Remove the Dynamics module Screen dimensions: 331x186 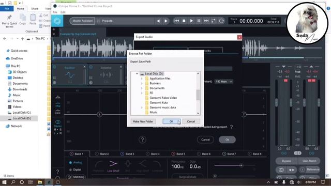tap(121, 67)
